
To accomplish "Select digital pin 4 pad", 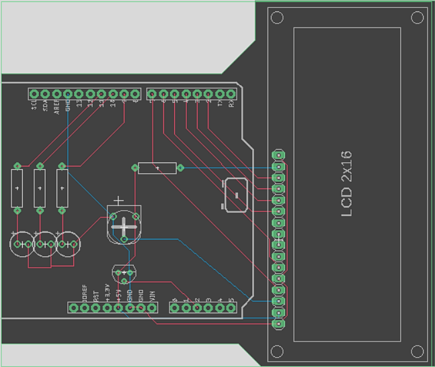I will point(186,94).
